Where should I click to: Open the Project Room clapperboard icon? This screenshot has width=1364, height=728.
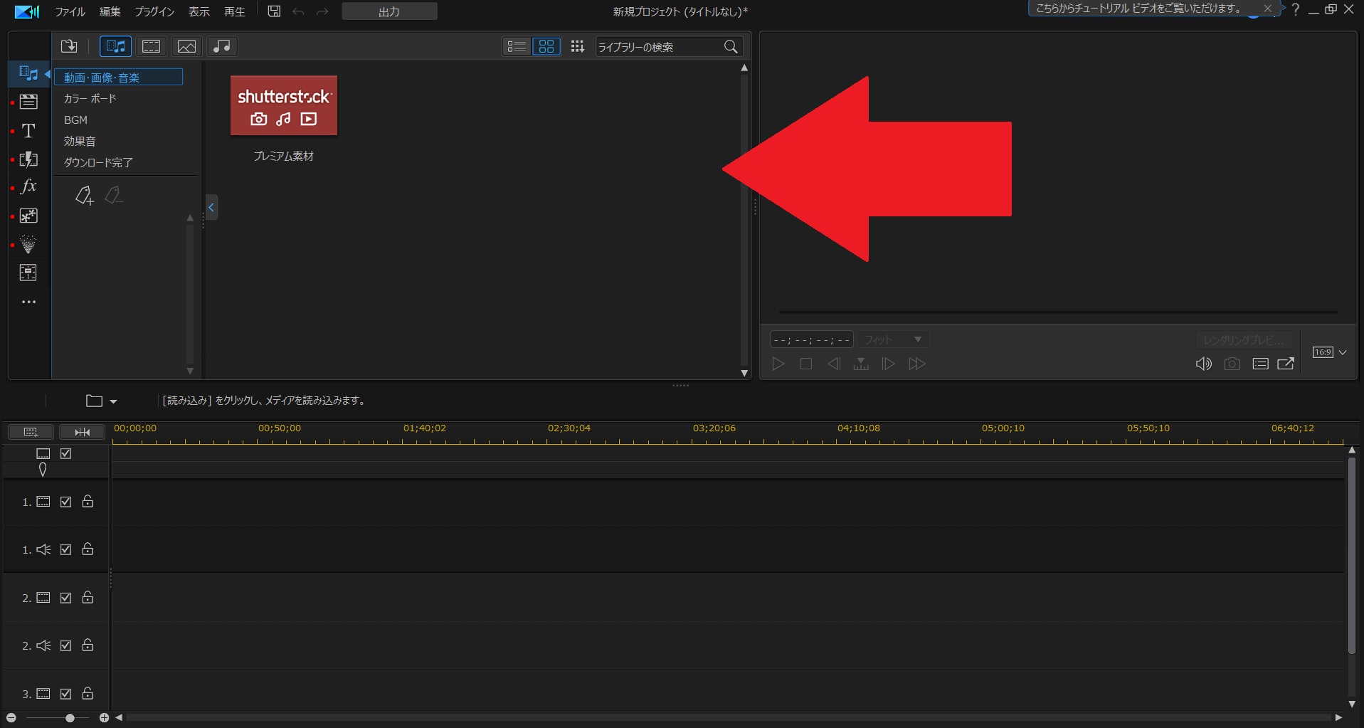[x=28, y=102]
